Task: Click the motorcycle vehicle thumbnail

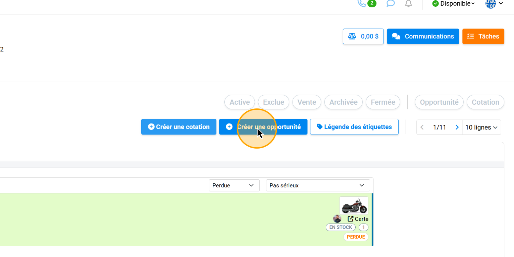Action: click(x=354, y=205)
